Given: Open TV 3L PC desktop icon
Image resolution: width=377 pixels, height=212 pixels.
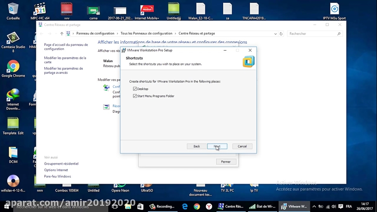Looking at the screenshot, I should click(x=227, y=189).
